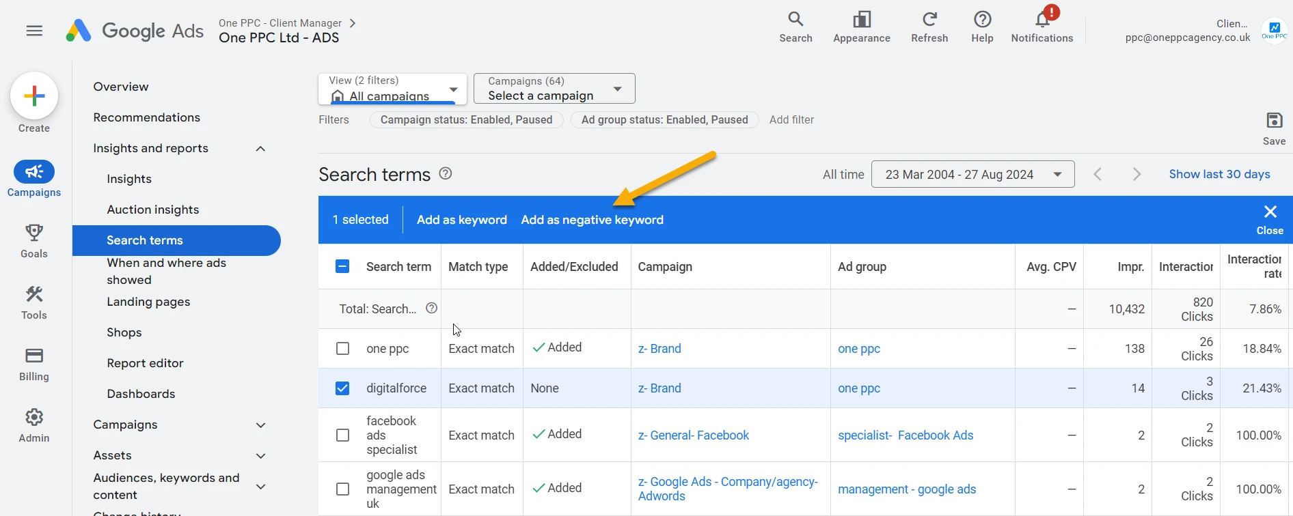Open Report editor
Screen dimensions: 1293x516
(145, 363)
